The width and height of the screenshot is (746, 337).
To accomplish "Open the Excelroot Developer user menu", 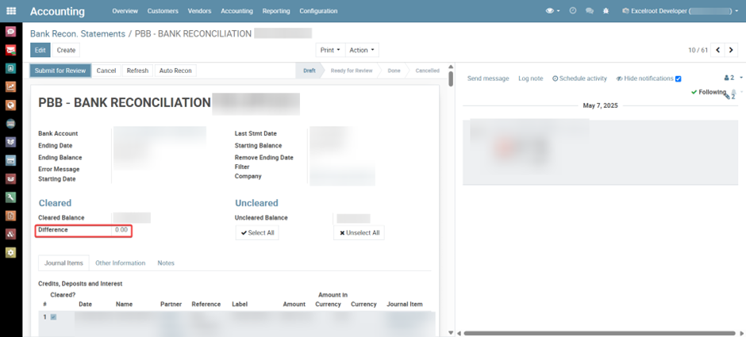I will click(x=680, y=10).
